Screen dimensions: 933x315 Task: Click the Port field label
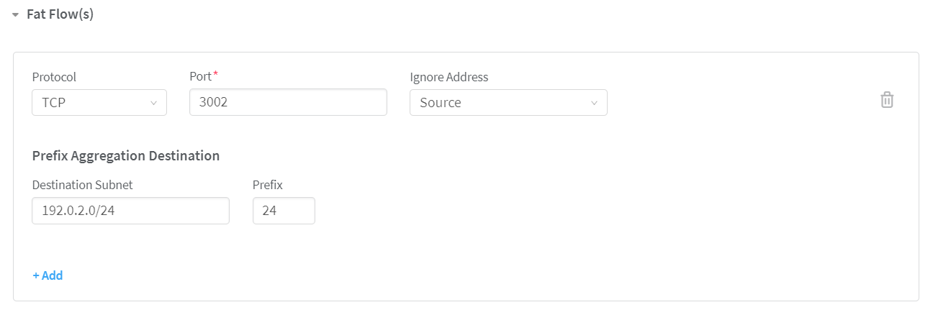pos(200,77)
